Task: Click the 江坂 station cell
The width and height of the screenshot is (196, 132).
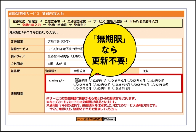Action: coord(146,71)
